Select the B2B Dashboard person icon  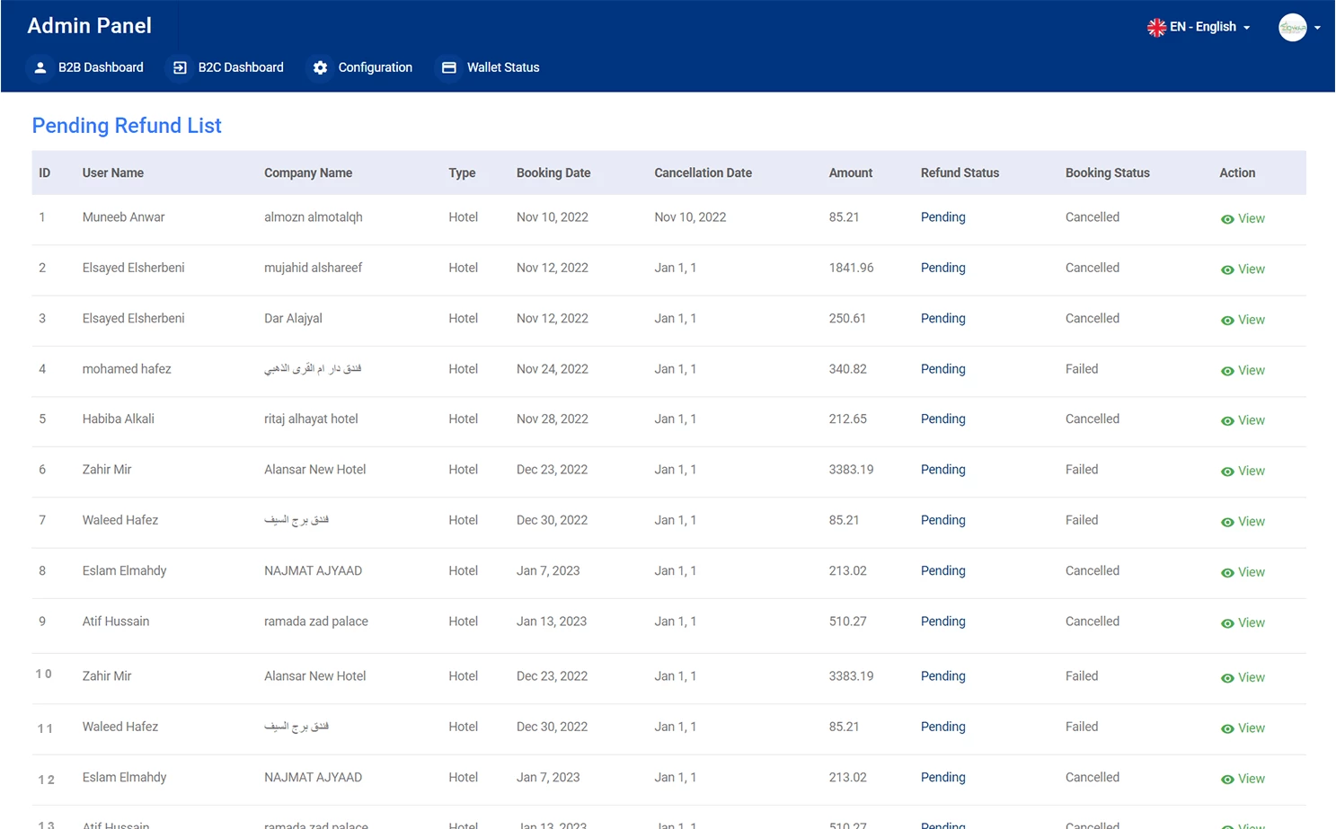coord(40,67)
